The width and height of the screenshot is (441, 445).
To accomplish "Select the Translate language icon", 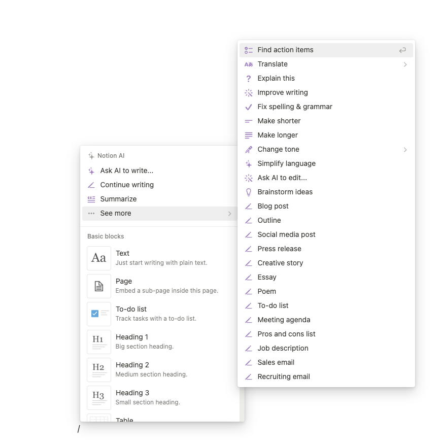I will [249, 64].
